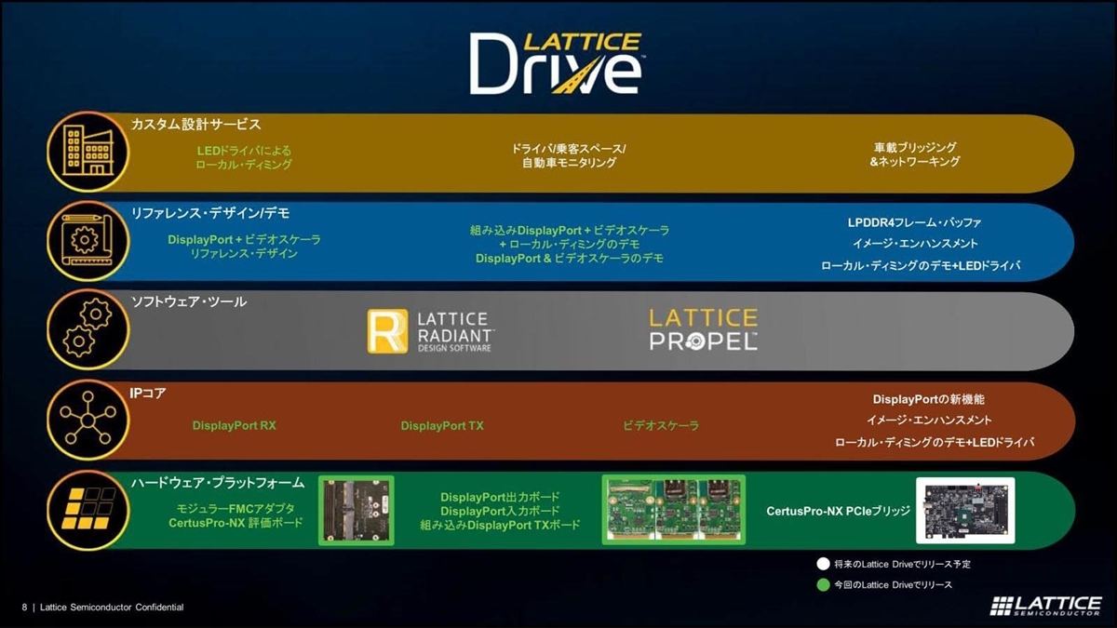Image resolution: width=1117 pixels, height=628 pixels.
Task: Click the 将来のLattice Driveでリリース予定 legend text
Action: click(x=903, y=565)
